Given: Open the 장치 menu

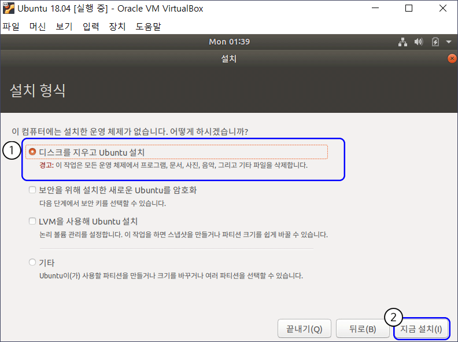Looking at the screenshot, I should pyautogui.click(x=117, y=27).
